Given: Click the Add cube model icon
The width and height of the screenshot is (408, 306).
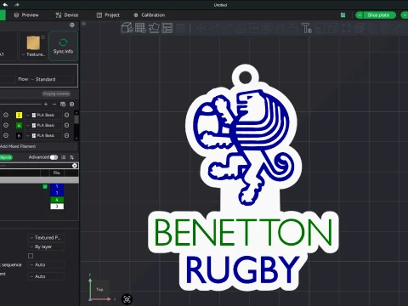Looking at the screenshot, I should pos(127,28).
